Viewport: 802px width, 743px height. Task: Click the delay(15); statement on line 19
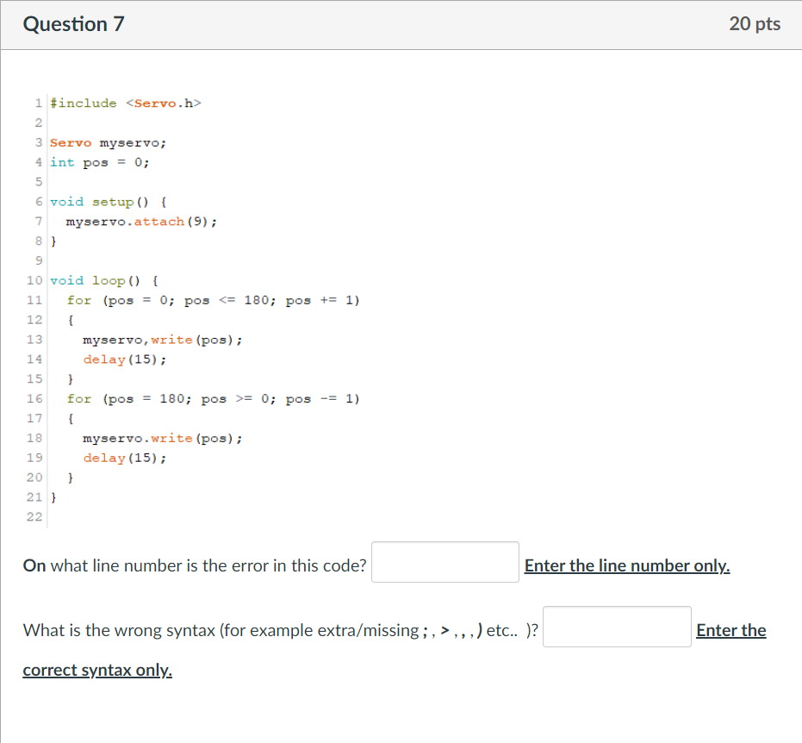[125, 458]
